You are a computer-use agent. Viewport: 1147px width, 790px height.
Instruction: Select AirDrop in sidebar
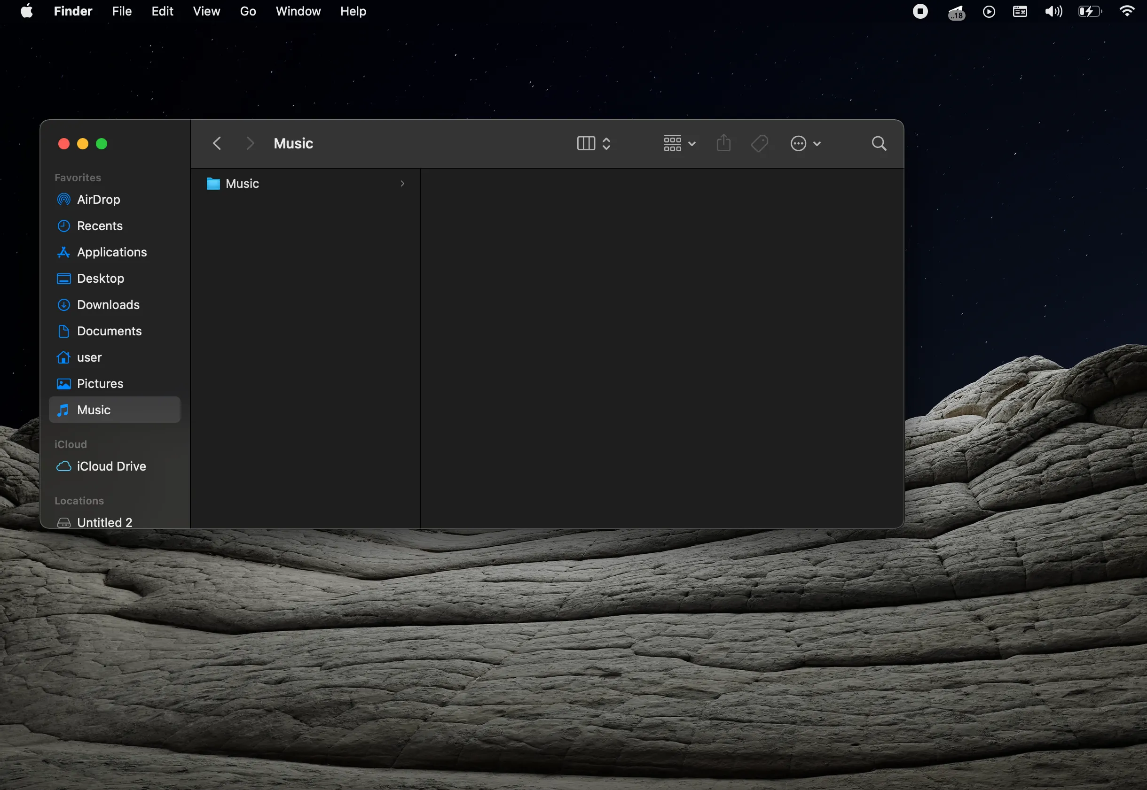tap(99, 200)
